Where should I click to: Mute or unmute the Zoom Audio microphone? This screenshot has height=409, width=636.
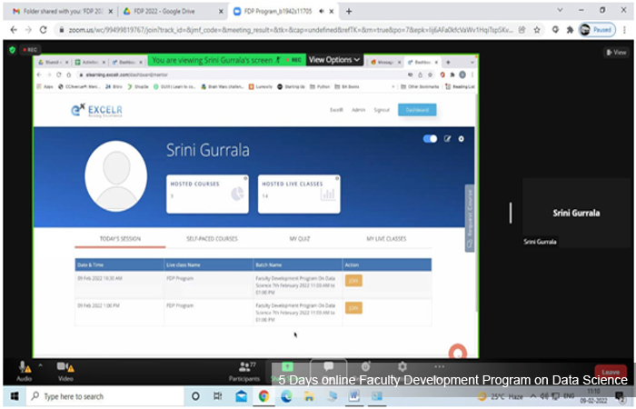point(25,371)
